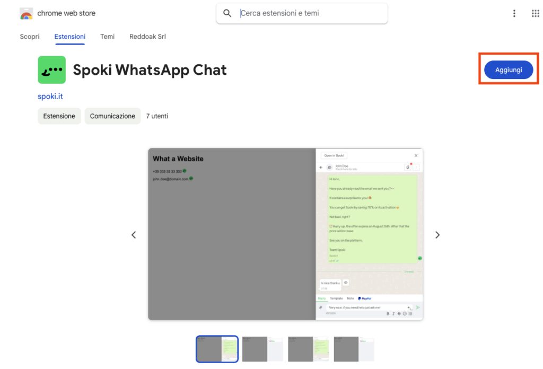Click the search magnifier icon
This screenshot has height=369, width=543.
click(227, 13)
